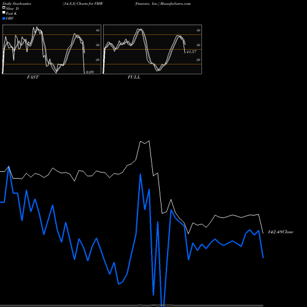Click the blue OBV legend swatch

[x=4, y=18]
